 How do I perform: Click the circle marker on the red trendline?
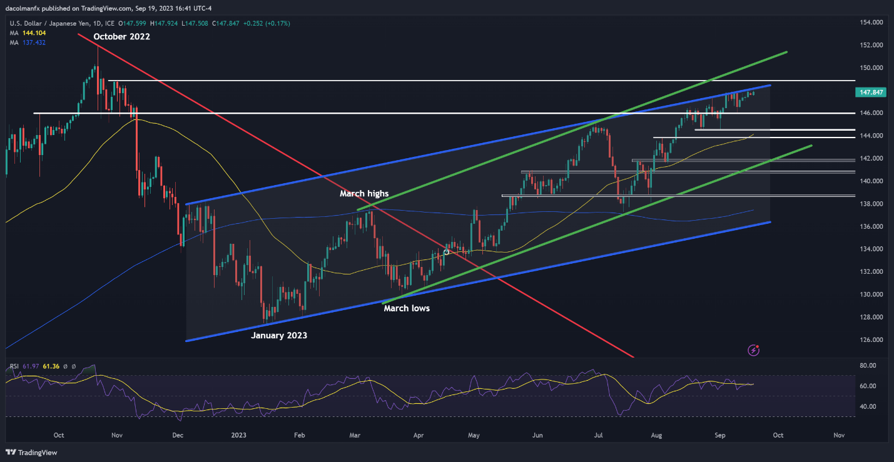[x=446, y=252]
